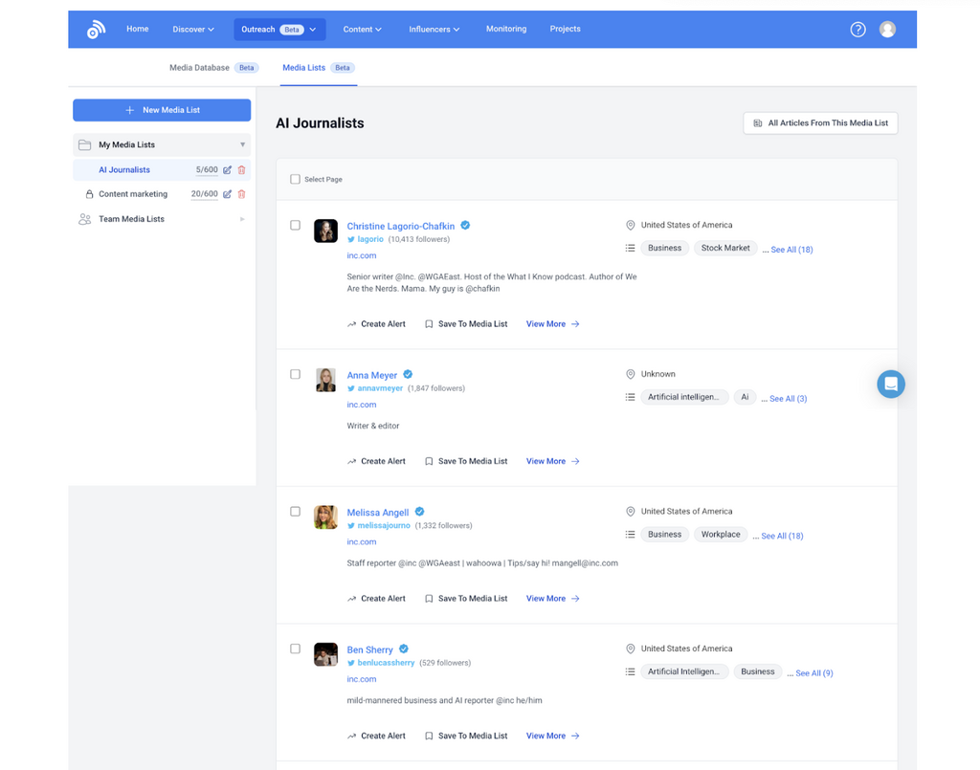Screen dimensions: 980x770
Task: Edit the Content marketing list name
Action: point(227,194)
